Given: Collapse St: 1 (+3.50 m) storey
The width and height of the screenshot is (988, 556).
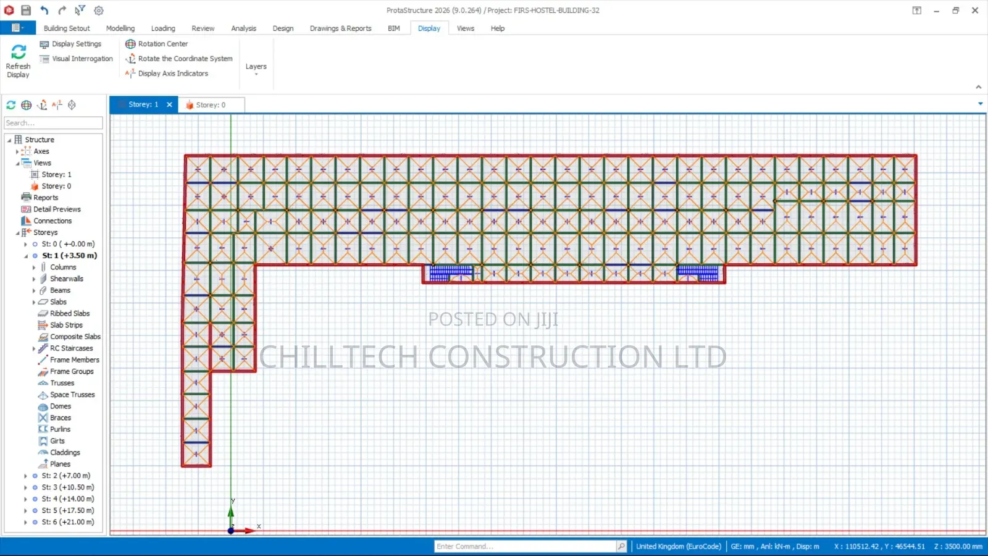Looking at the screenshot, I should coord(25,256).
